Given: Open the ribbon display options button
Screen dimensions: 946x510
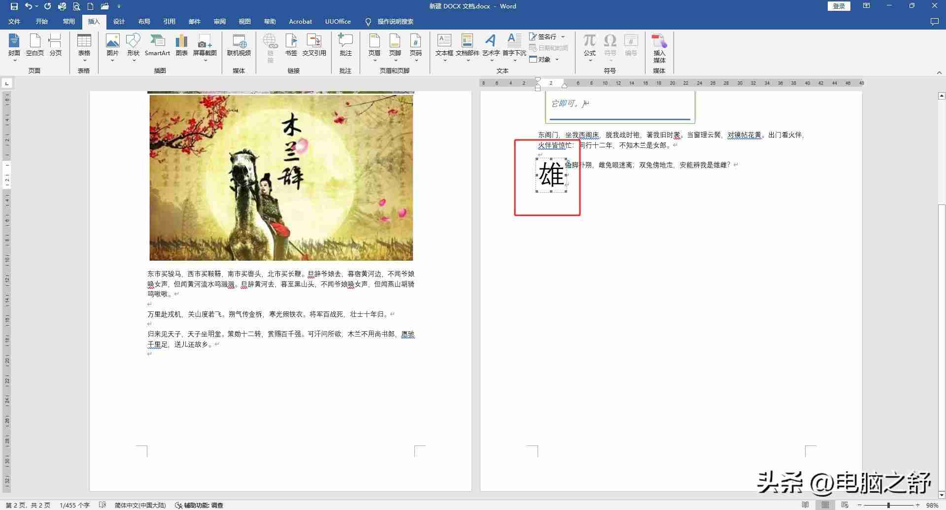Looking at the screenshot, I should pyautogui.click(x=867, y=6).
